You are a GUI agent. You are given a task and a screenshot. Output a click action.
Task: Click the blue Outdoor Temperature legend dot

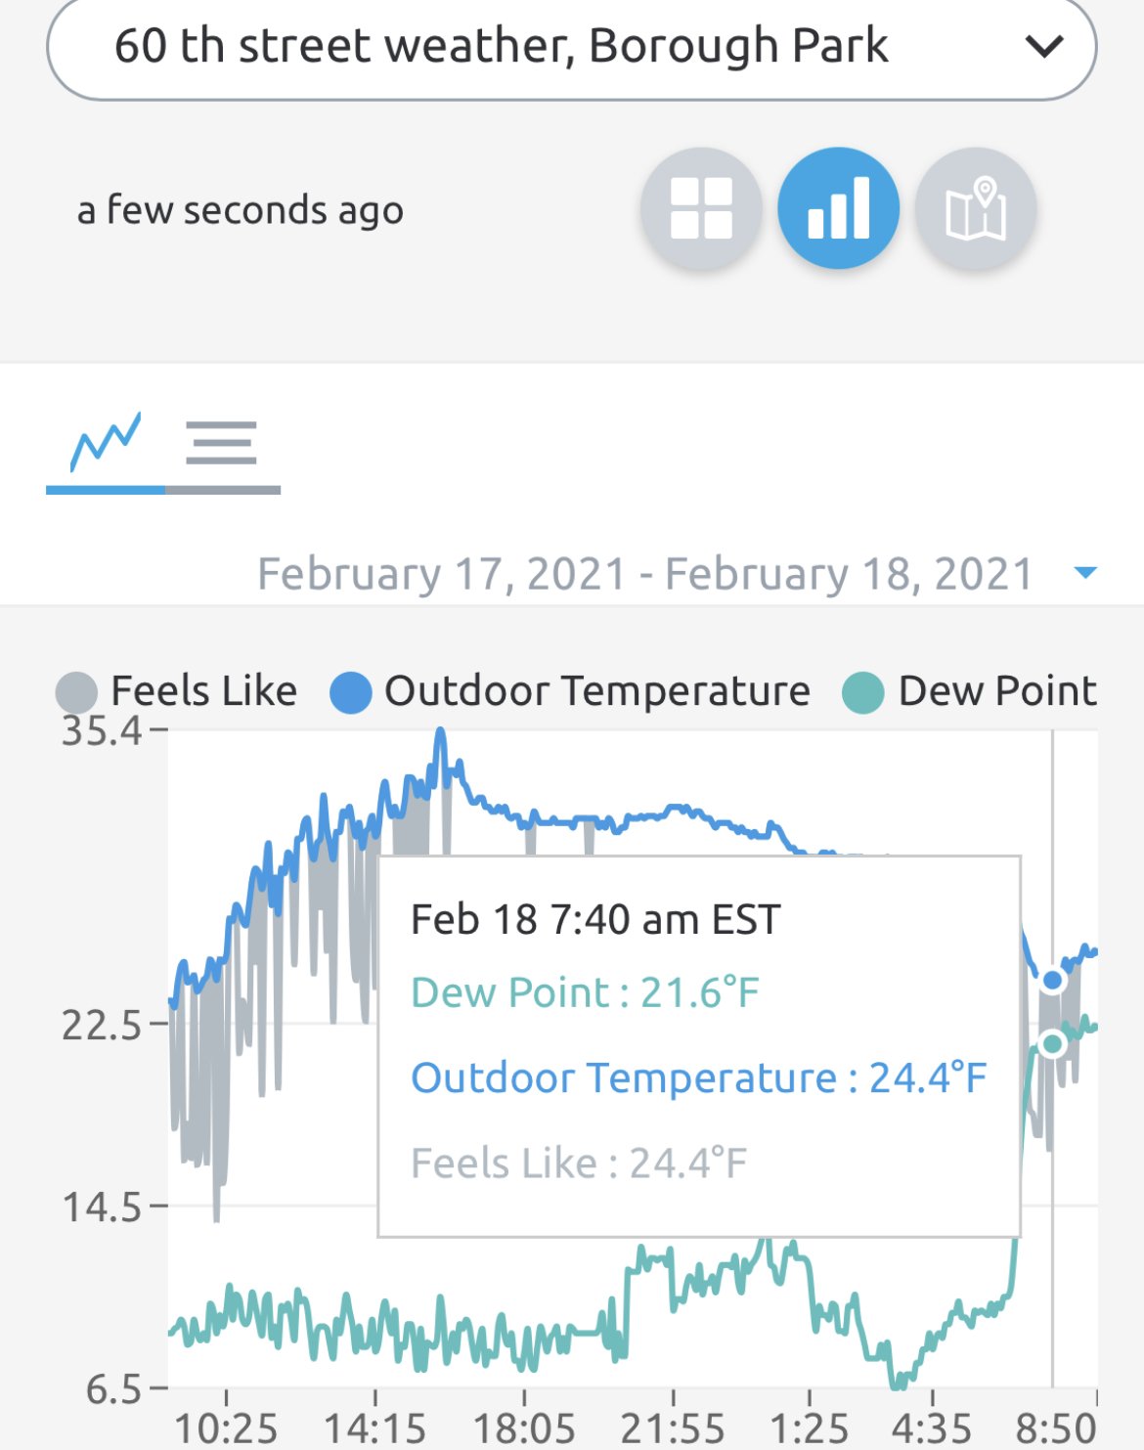350,693
